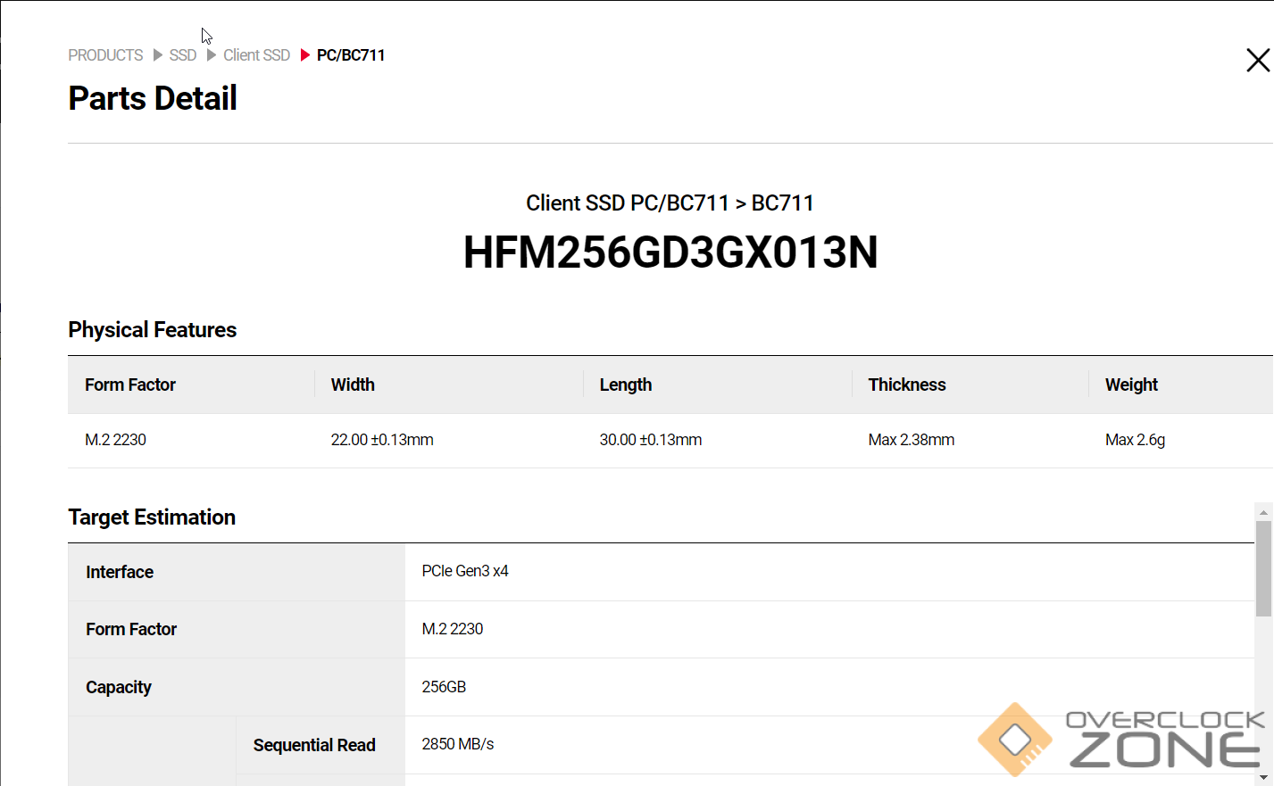
Task: Click the Length column header
Action: tap(626, 385)
